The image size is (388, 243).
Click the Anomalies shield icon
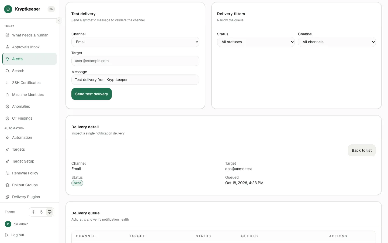click(x=7, y=107)
